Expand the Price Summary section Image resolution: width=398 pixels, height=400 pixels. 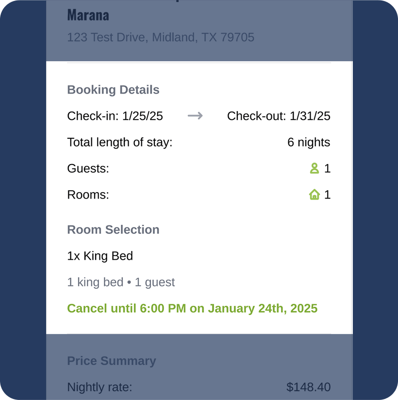(x=111, y=361)
